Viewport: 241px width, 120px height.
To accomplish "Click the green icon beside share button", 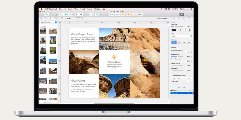I will coord(97,14).
